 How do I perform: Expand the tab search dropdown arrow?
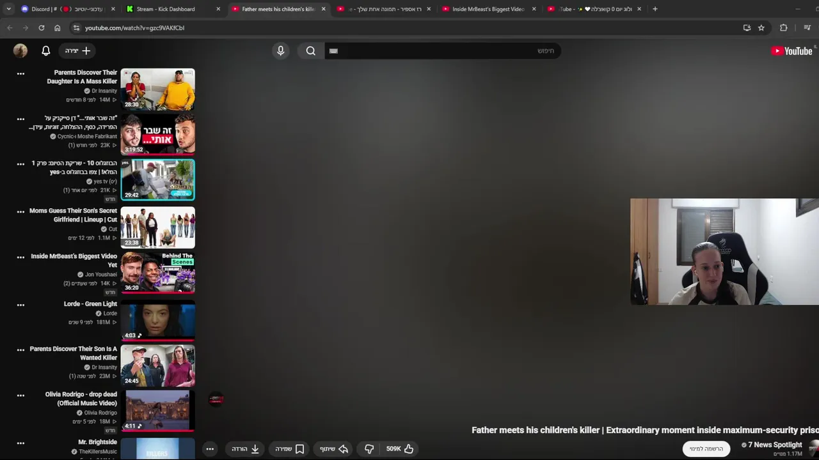click(8, 9)
